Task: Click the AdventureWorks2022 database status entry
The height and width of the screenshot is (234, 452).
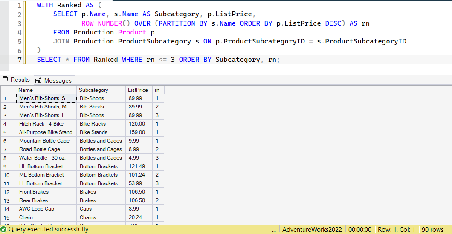Action: click(312, 229)
